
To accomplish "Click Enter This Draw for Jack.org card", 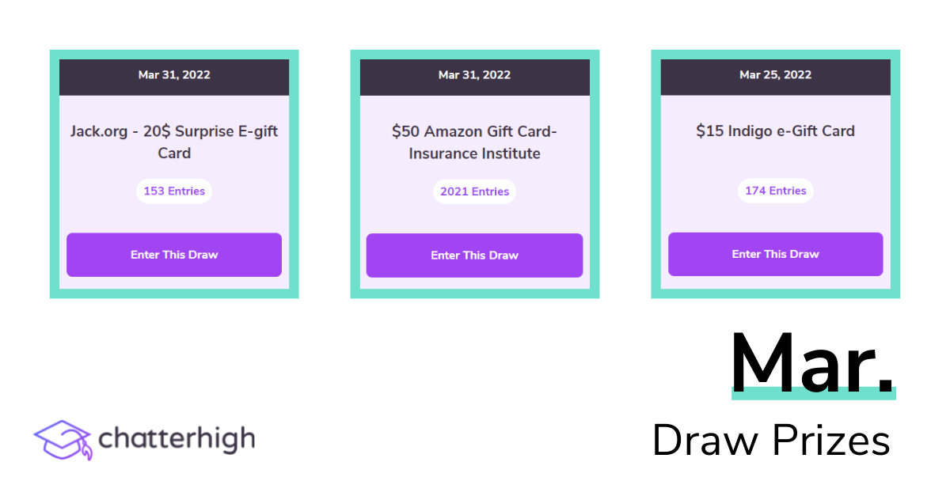I will pos(174,255).
